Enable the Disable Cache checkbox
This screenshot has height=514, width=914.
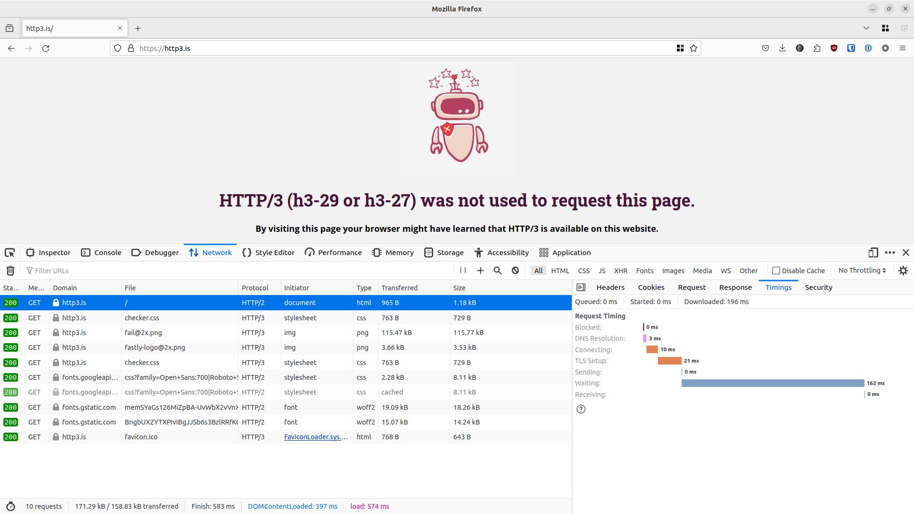point(776,270)
